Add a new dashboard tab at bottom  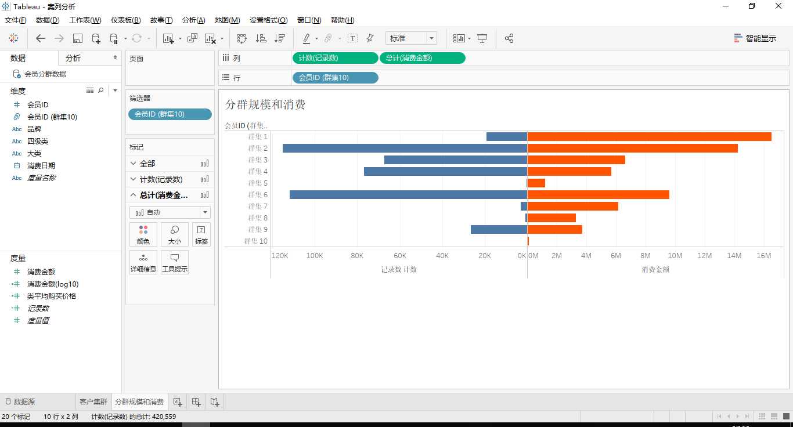coord(196,401)
